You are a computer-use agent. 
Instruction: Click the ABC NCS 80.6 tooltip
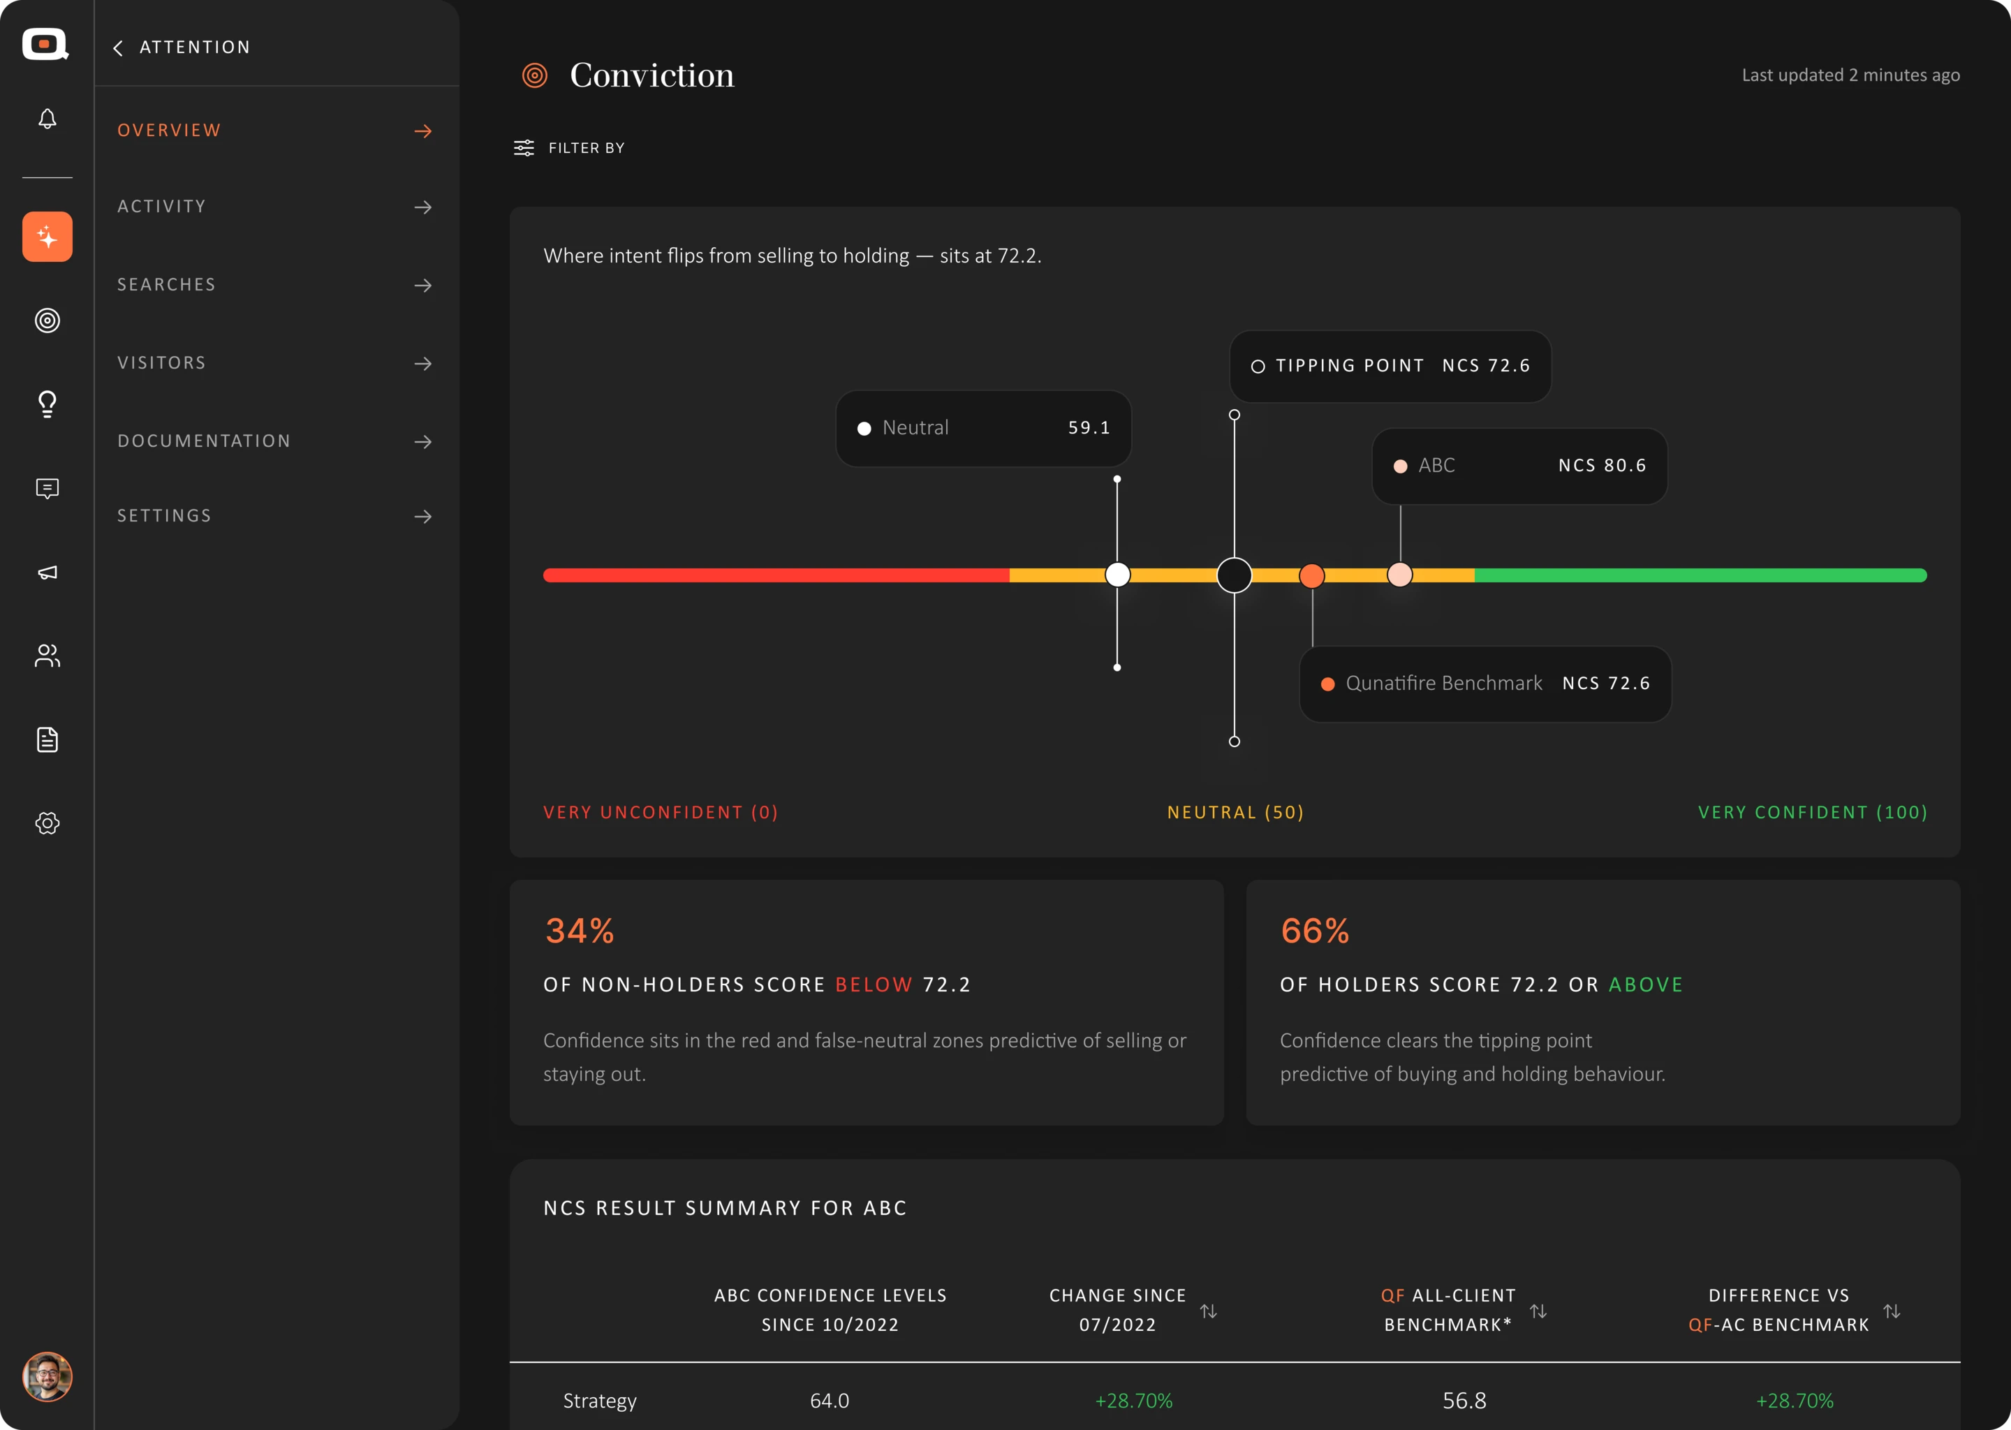[1519, 466]
